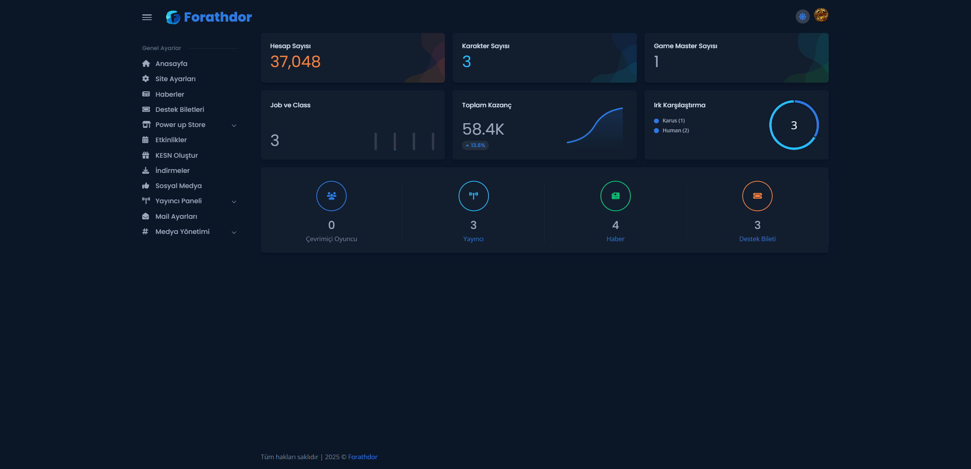
Task: Click the Yayıncı Paneli broadcast tower icon
Action: click(x=146, y=201)
